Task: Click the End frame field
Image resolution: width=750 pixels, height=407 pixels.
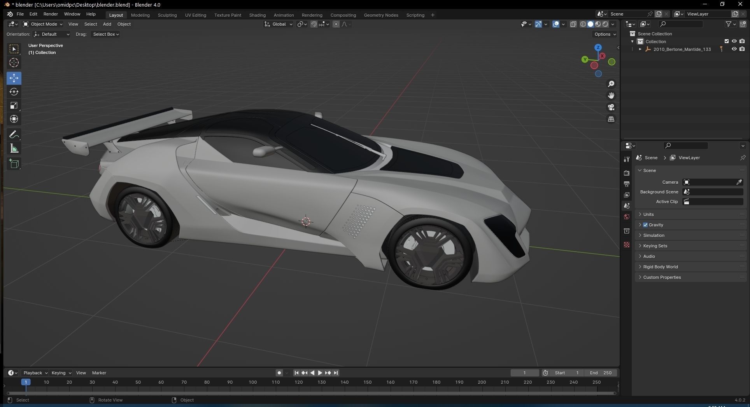Action: (601, 373)
